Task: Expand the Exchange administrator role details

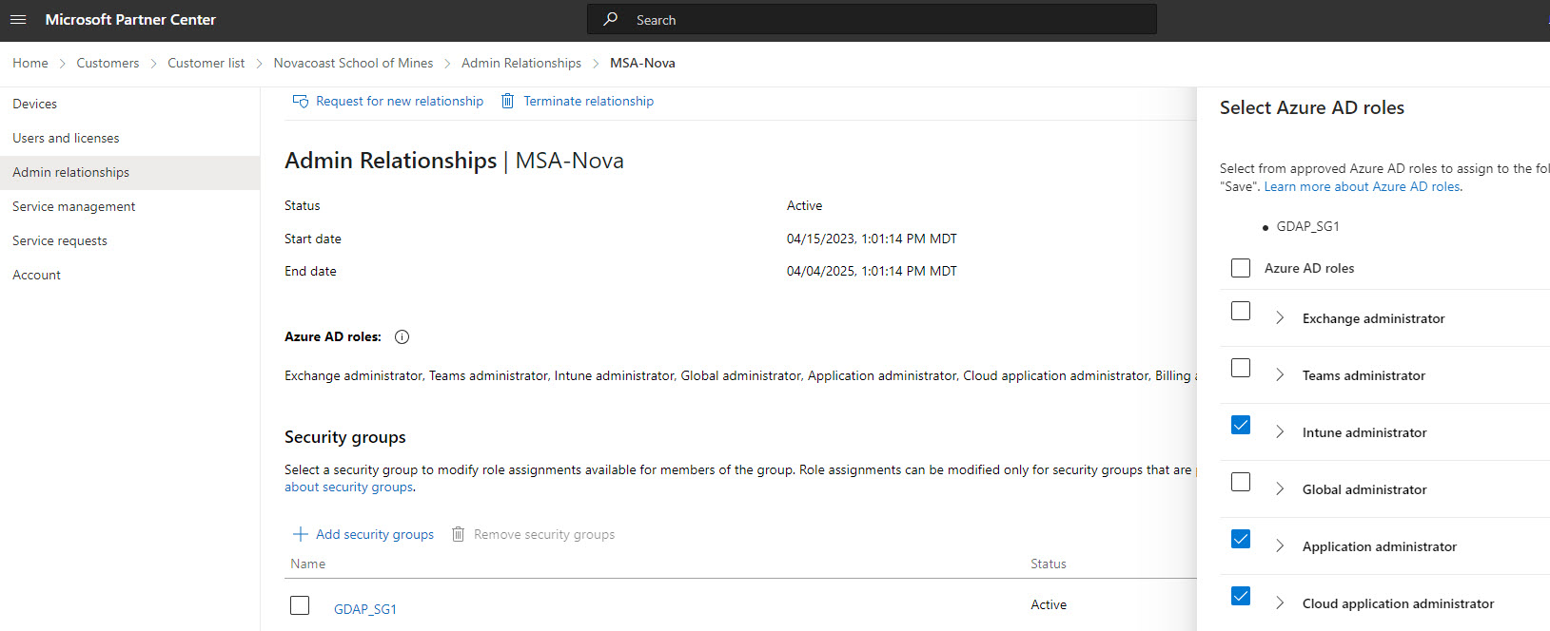Action: coord(1280,318)
